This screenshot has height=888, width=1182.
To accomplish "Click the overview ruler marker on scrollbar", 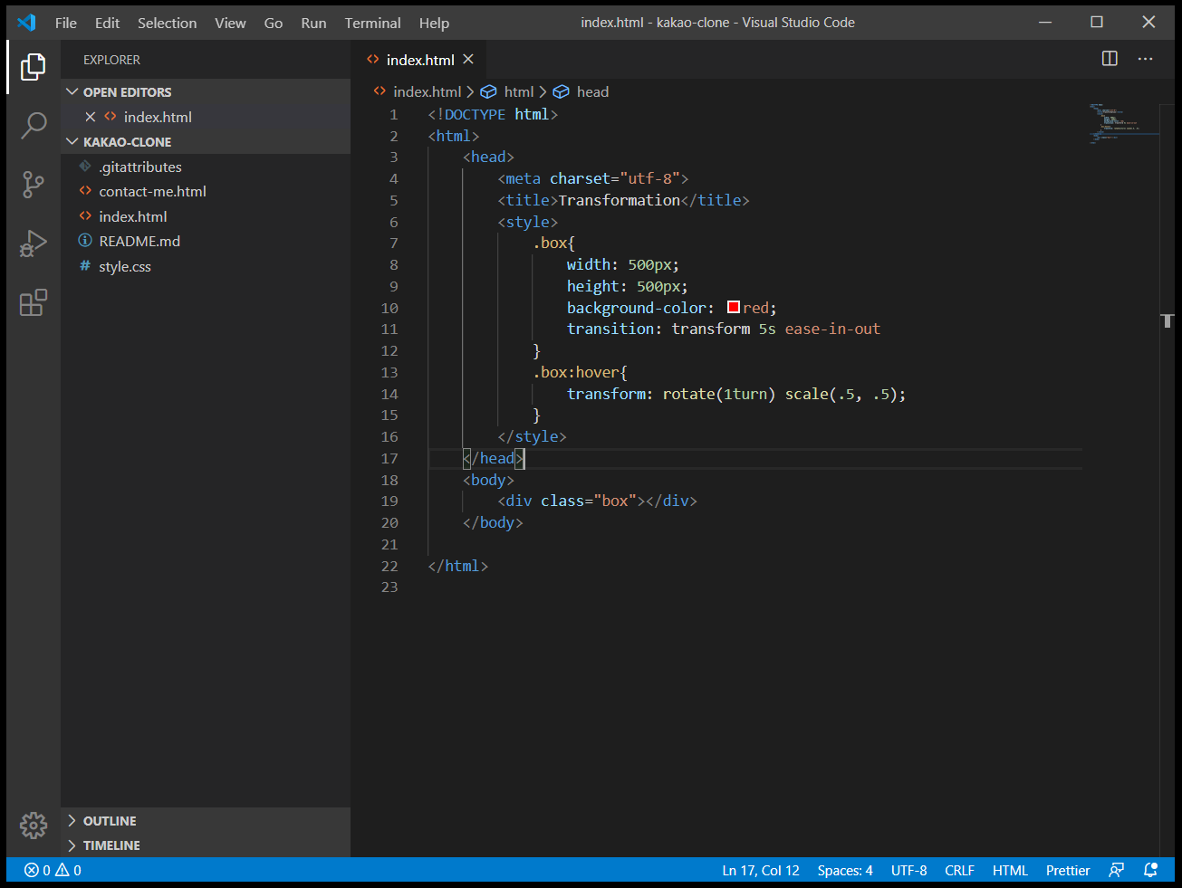I will click(x=1168, y=320).
